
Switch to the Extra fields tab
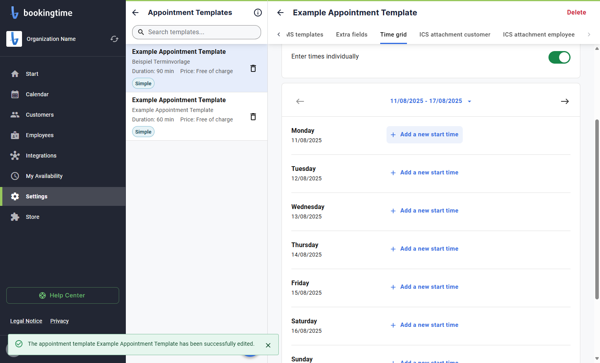[x=352, y=35]
